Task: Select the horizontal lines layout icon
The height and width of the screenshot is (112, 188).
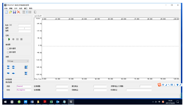Action: [24, 12]
